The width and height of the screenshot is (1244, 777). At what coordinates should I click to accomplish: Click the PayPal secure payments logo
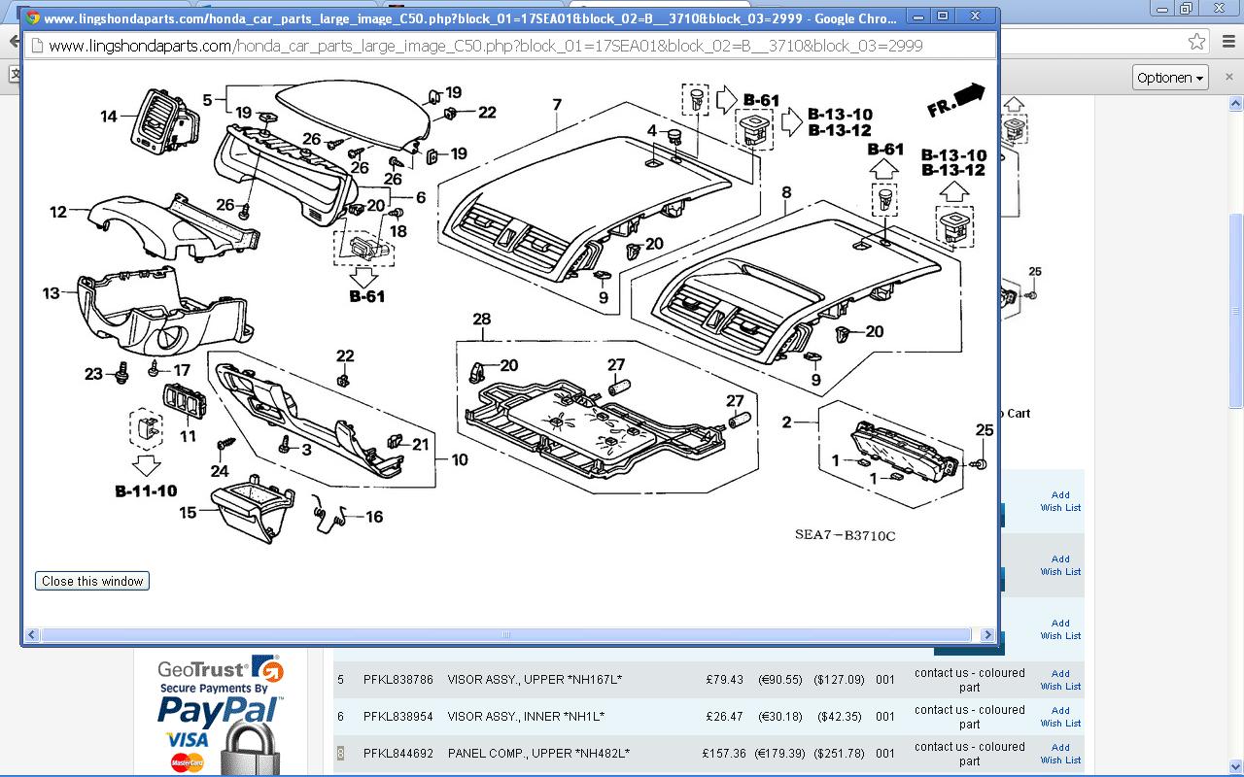(220, 714)
